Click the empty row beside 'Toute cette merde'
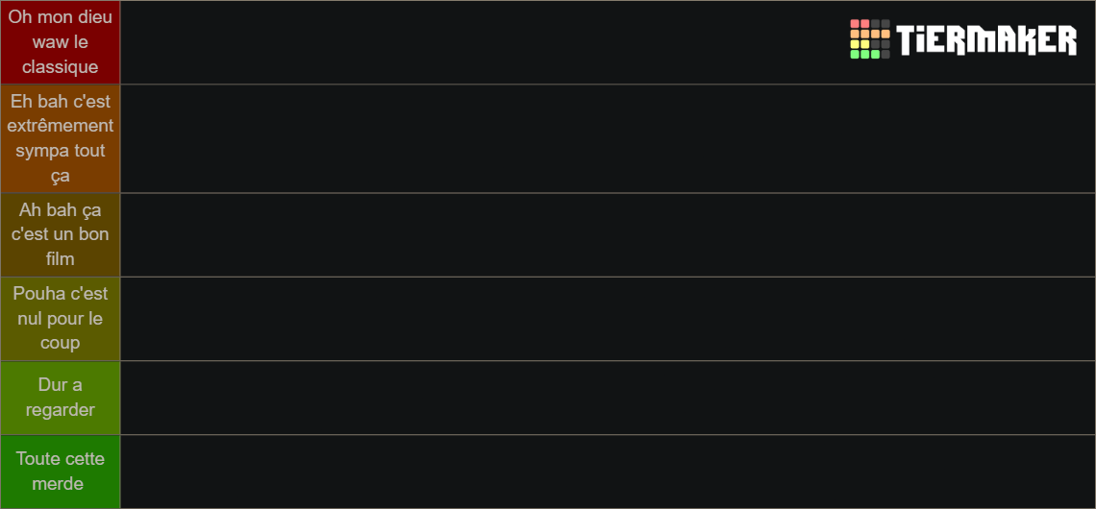1096x509 pixels. click(608, 472)
